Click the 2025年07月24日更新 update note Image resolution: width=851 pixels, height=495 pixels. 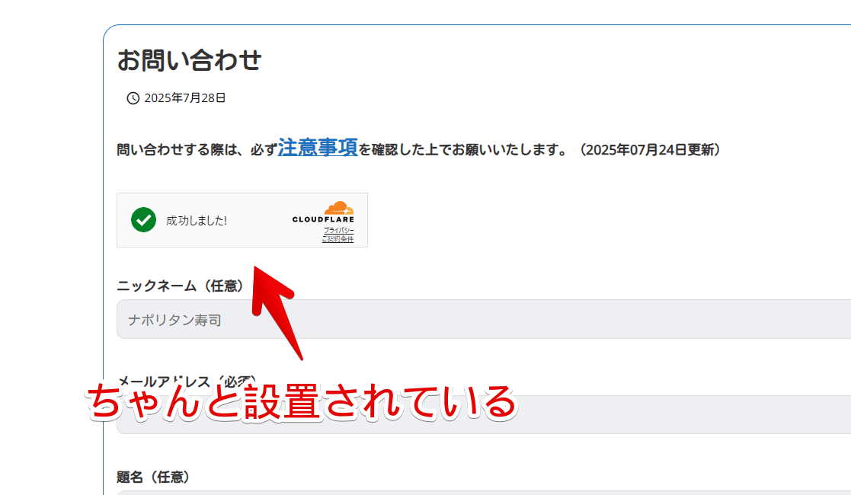pos(650,150)
